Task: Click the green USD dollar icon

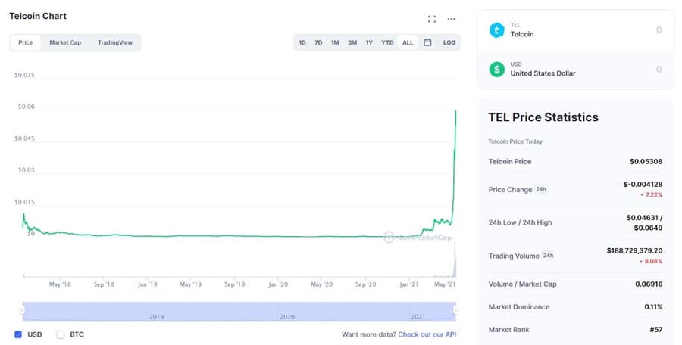Action: pyautogui.click(x=496, y=70)
